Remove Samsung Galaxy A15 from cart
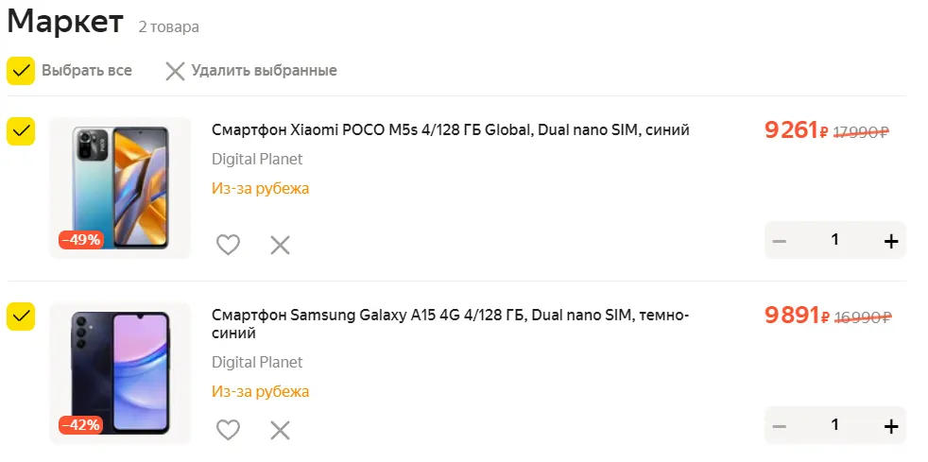928x462 pixels. pyautogui.click(x=280, y=430)
